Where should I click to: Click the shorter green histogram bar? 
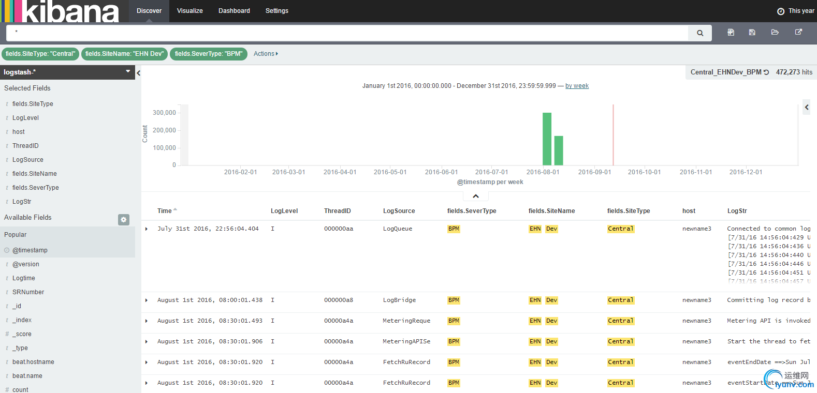[559, 150]
